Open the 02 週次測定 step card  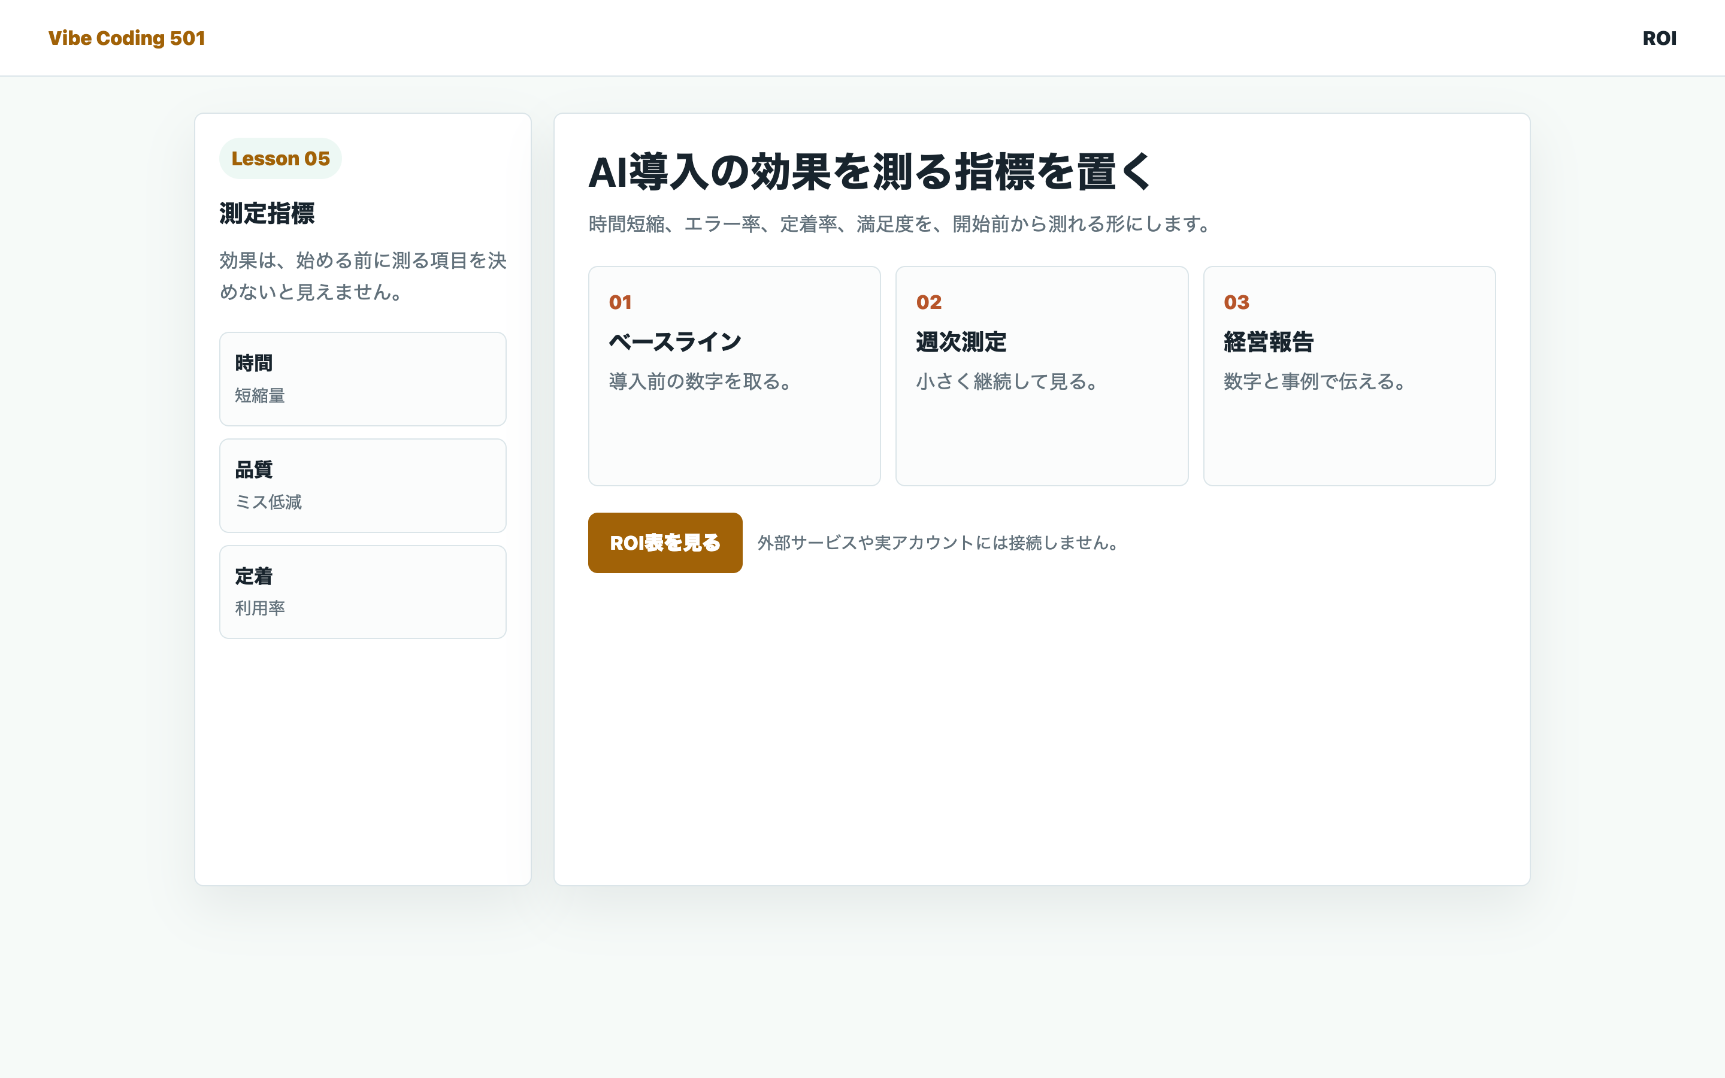pos(1042,376)
